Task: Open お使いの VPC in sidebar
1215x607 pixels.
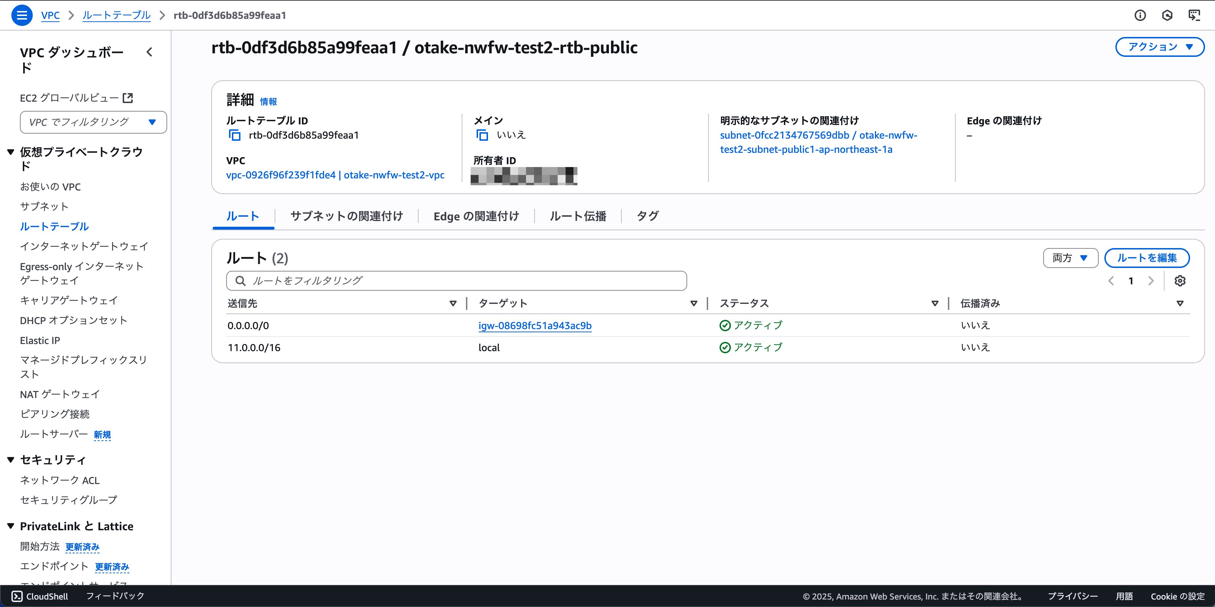Action: coord(51,187)
